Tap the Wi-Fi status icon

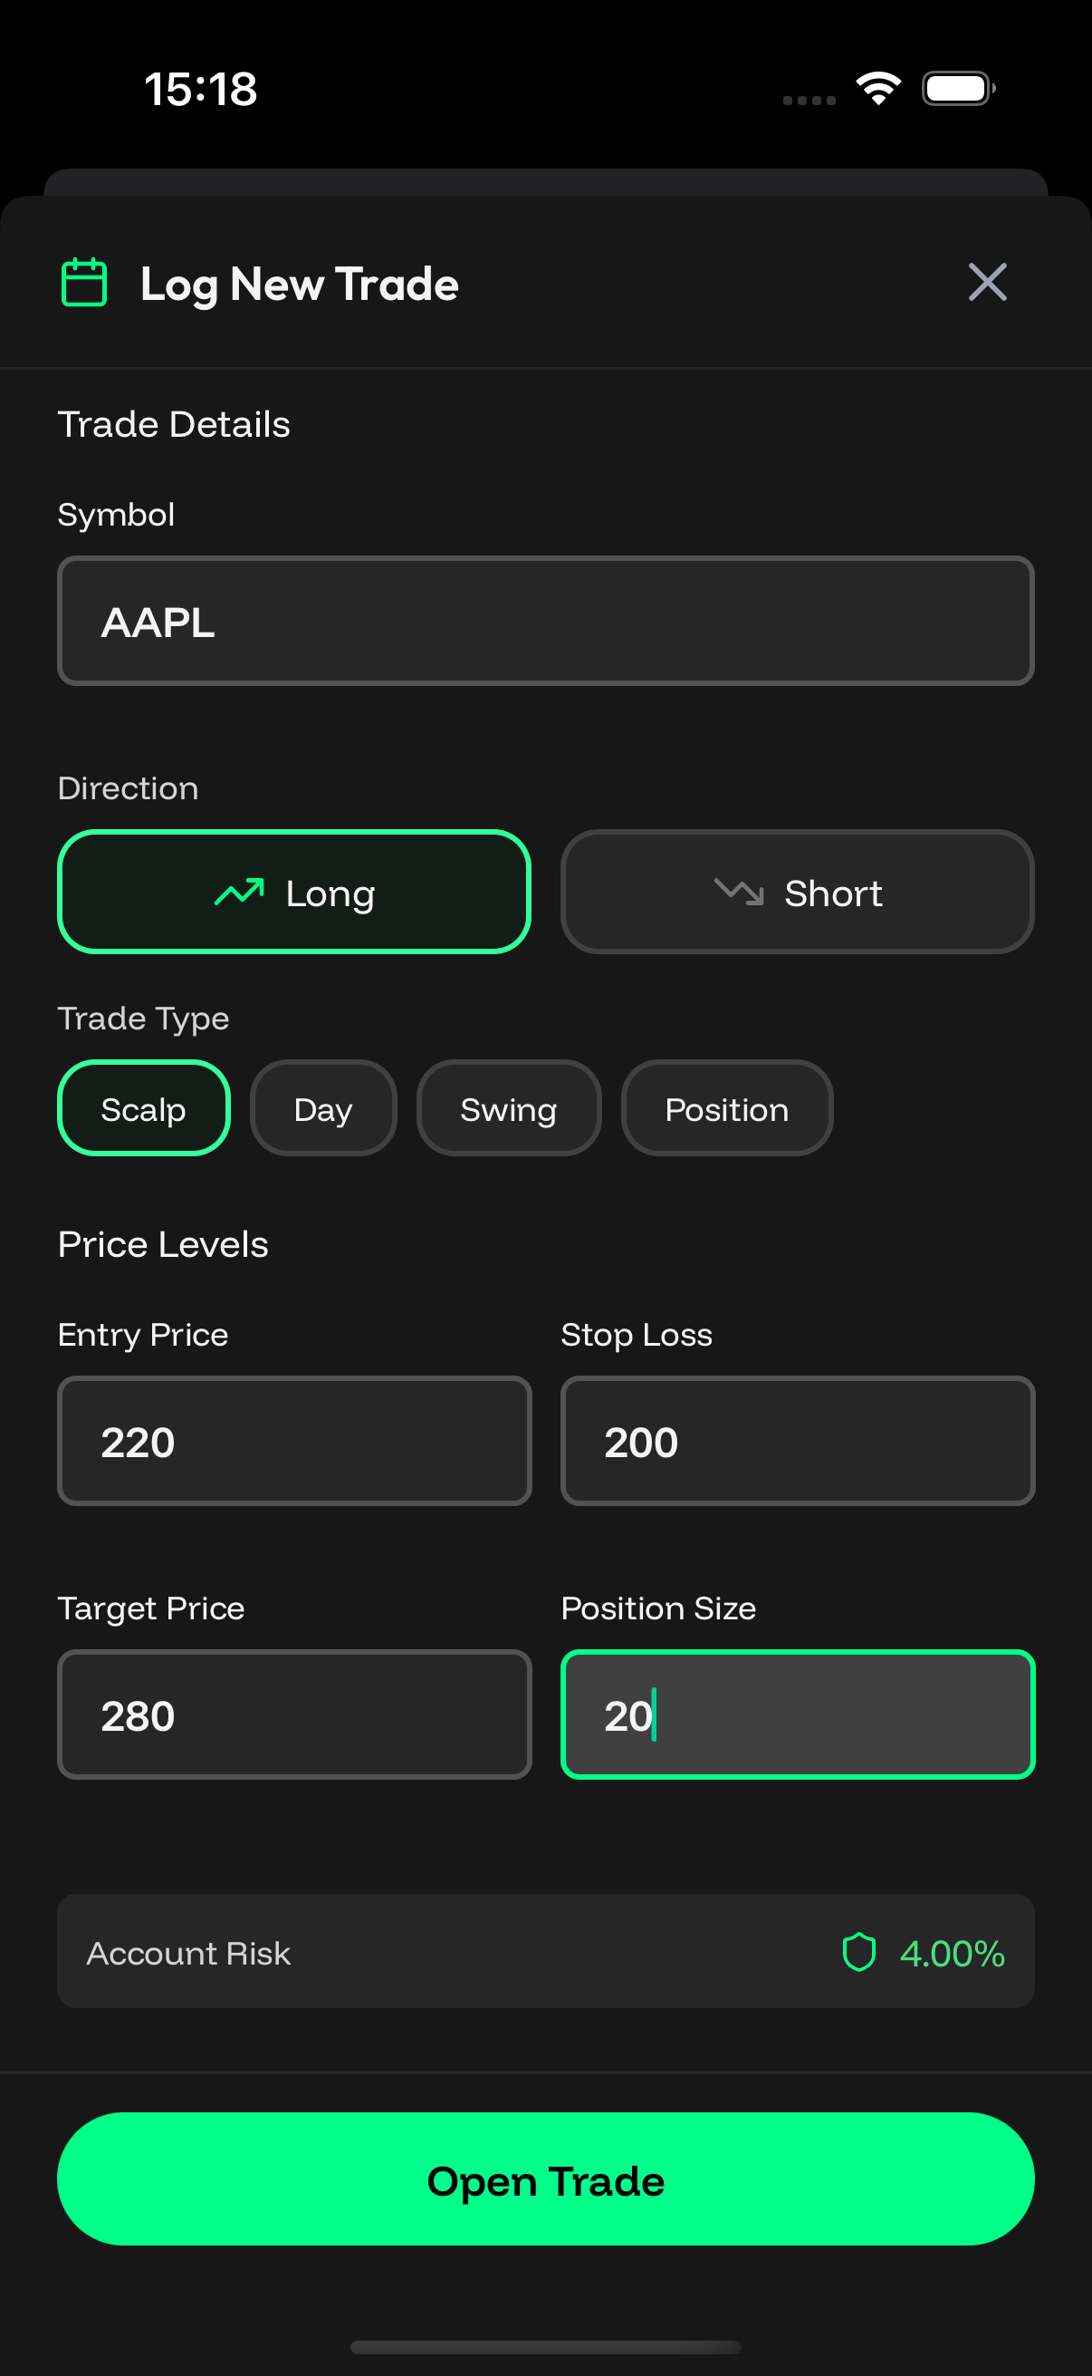(x=878, y=89)
